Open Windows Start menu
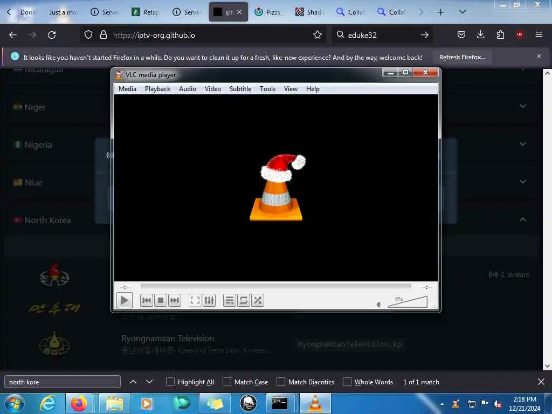The width and height of the screenshot is (552, 414). coord(15,403)
